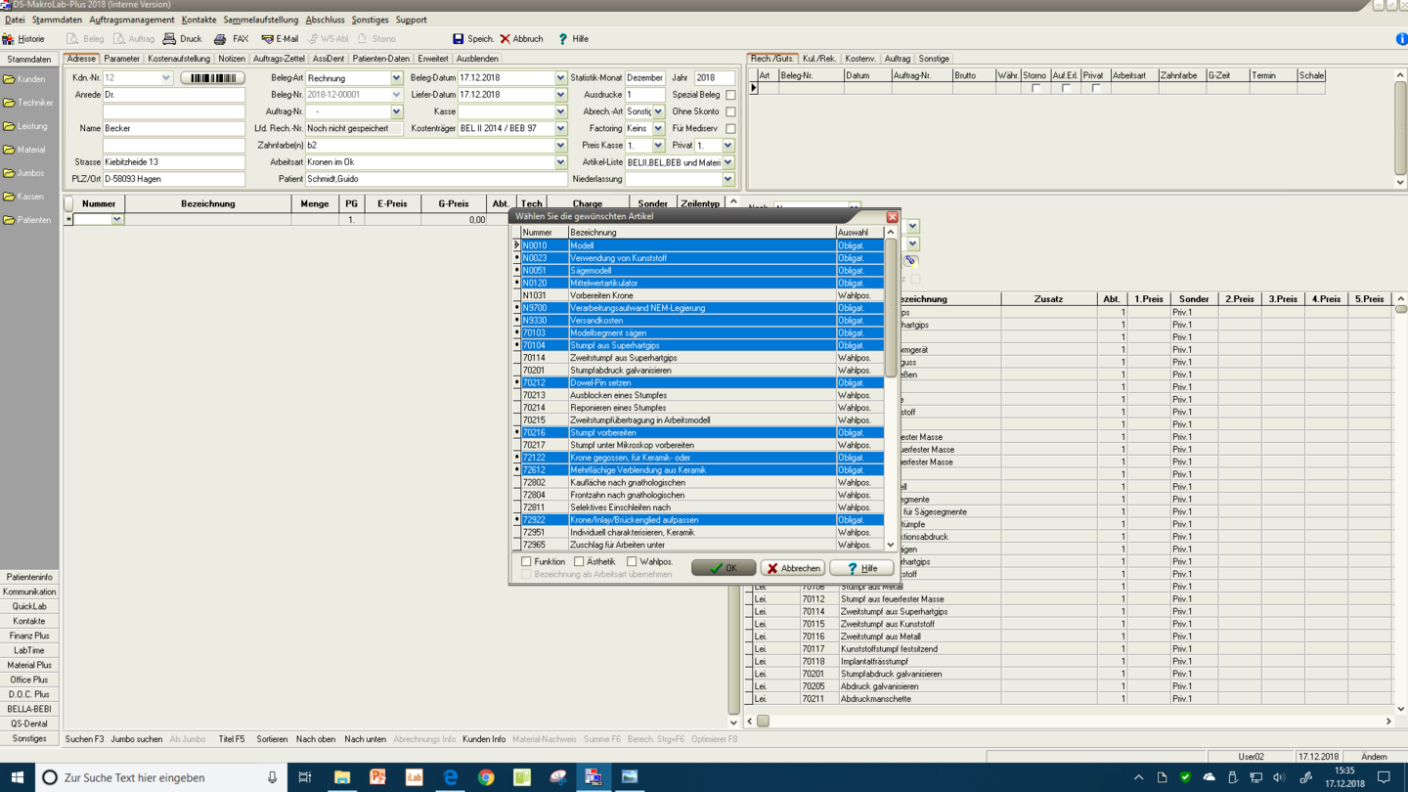Open the BELLA-BEBI sidebar button

[x=29, y=709]
